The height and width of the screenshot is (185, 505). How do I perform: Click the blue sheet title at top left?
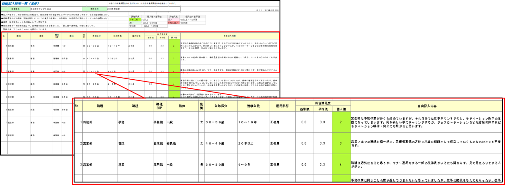[20, 3]
